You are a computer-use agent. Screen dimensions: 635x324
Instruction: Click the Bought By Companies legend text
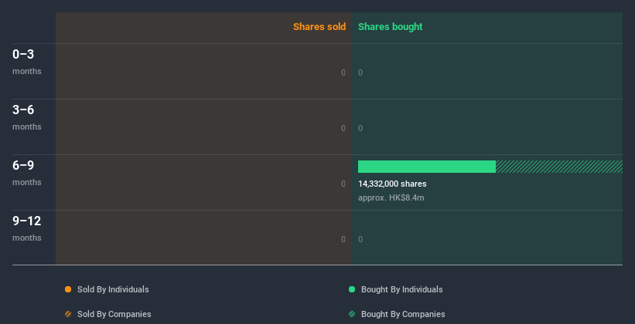pos(403,314)
